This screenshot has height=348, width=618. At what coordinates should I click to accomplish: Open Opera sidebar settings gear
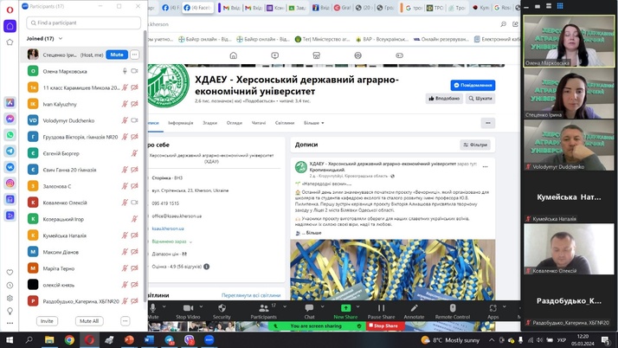pyautogui.click(x=10, y=299)
